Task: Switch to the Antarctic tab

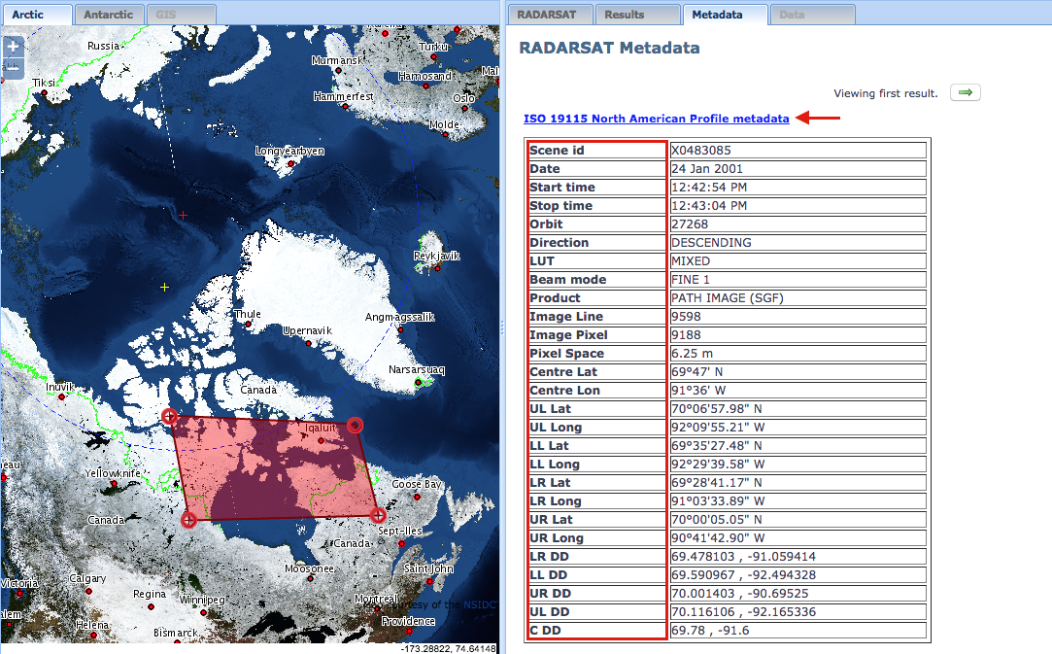Action: tap(108, 14)
